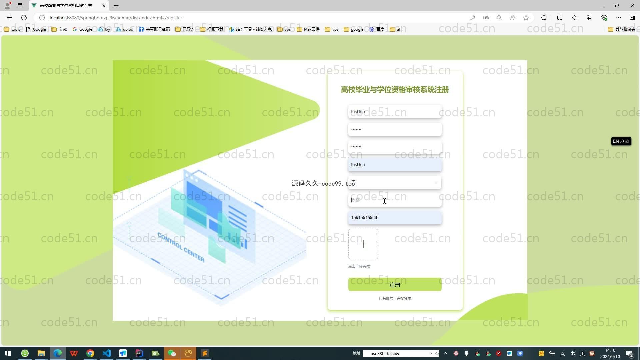Screen dimensions: 640x360
Task: Click the highlighted name field with testTea
Action: point(395,165)
